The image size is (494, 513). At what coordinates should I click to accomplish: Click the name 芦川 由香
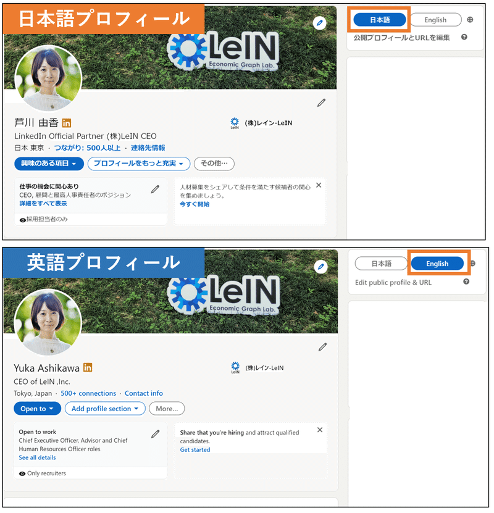click(36, 123)
